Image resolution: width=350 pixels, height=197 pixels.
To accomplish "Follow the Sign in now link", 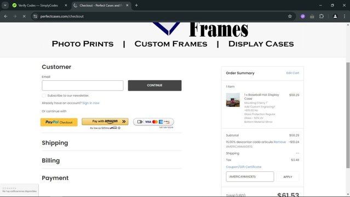I will point(91,103).
